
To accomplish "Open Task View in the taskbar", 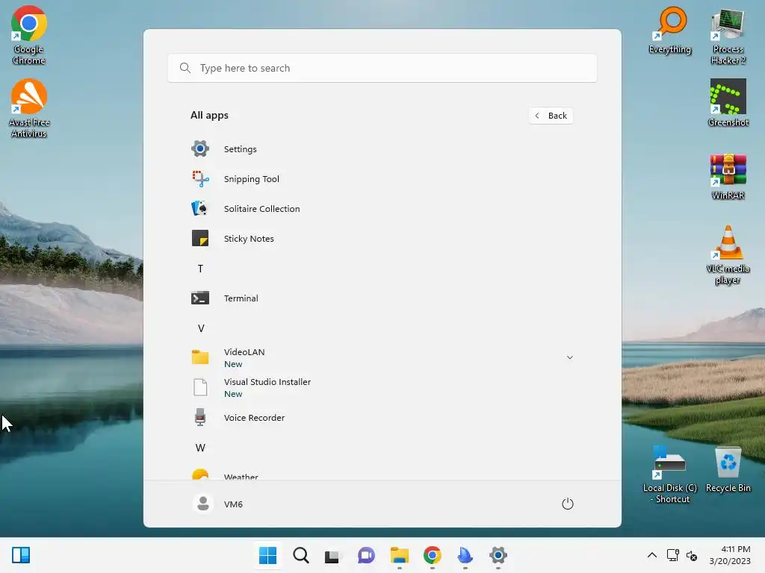I will pyautogui.click(x=333, y=555).
